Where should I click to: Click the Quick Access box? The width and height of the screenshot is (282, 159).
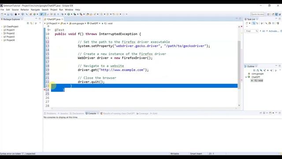click(x=257, y=14)
